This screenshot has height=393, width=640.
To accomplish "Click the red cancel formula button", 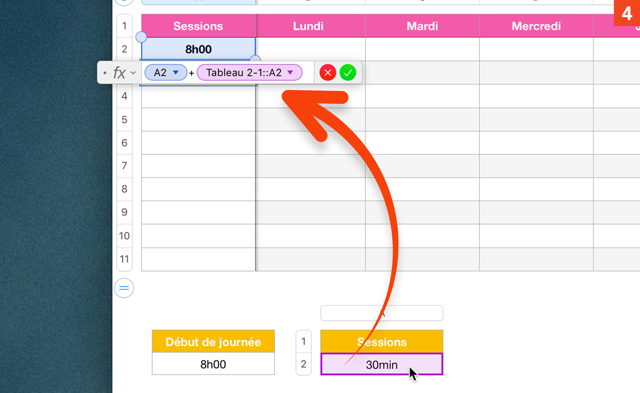I will point(327,73).
